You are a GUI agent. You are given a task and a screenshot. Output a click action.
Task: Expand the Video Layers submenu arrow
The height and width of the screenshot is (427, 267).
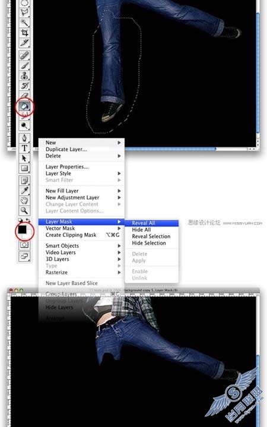click(119, 252)
